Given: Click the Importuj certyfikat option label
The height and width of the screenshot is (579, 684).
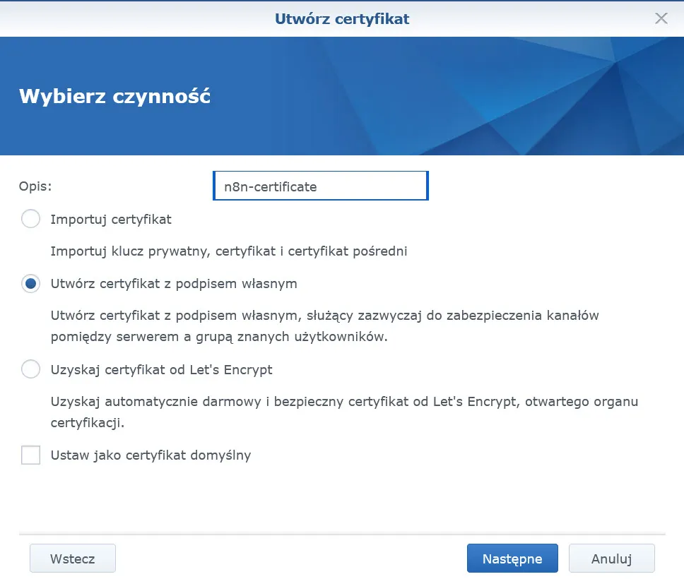Looking at the screenshot, I should [x=111, y=219].
